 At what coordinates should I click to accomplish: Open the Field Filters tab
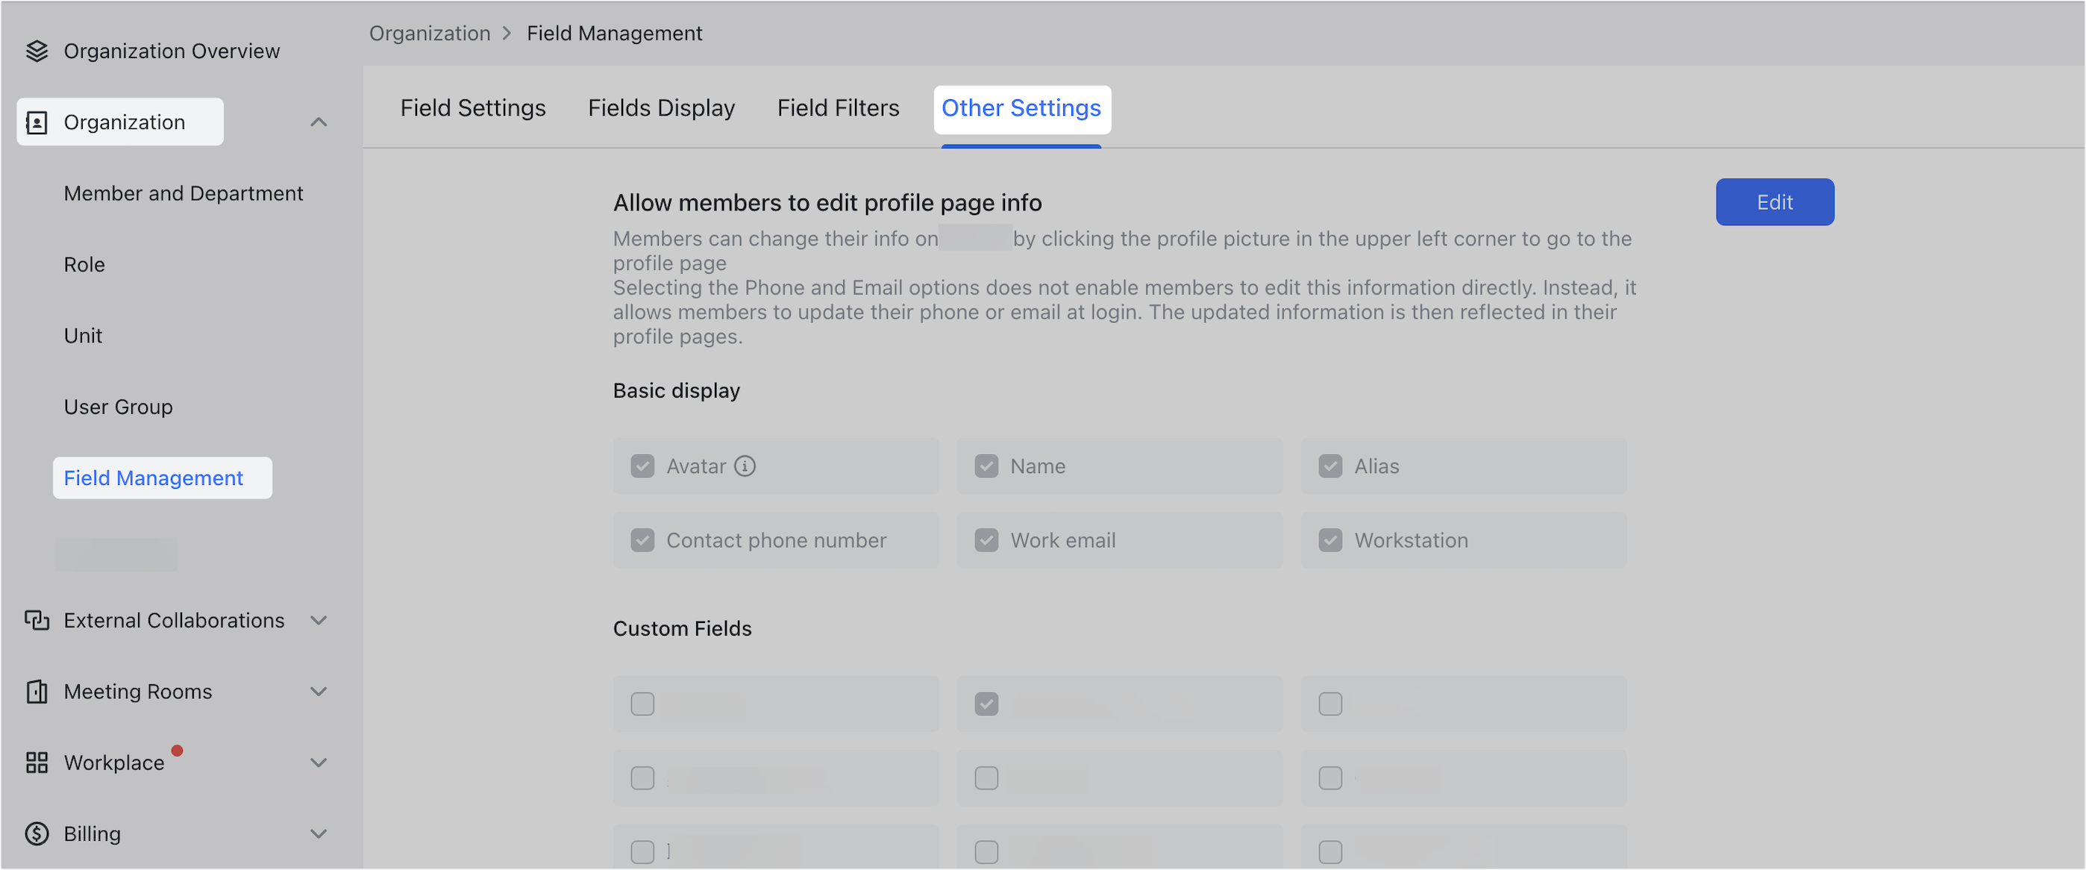coord(838,107)
